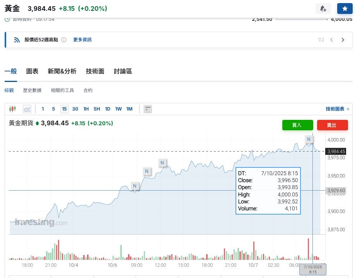Switch to the 新聞&分析 tab
355x278 pixels.
click(62, 71)
